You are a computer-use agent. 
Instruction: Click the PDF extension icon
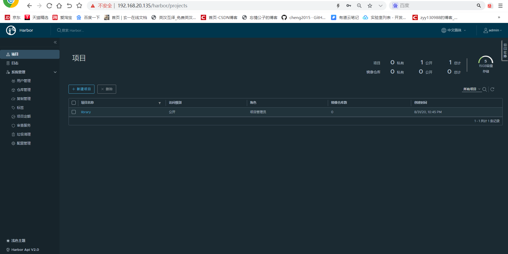490,6
